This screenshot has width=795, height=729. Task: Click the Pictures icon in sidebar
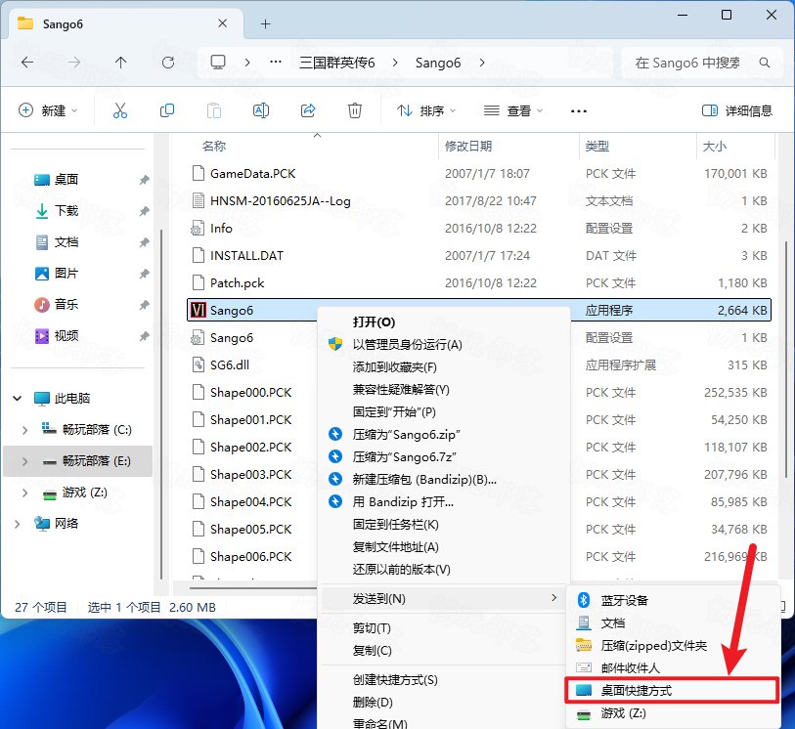tap(42, 274)
